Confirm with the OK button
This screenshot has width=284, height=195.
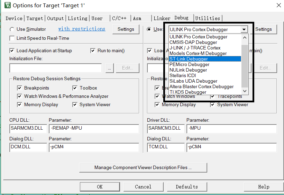click(100, 187)
